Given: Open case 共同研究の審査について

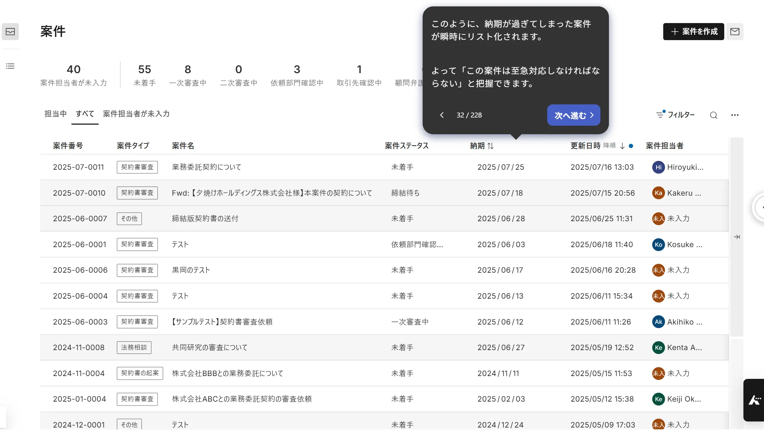Looking at the screenshot, I should pyautogui.click(x=210, y=348).
